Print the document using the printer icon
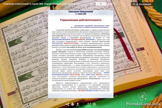 pyautogui.click(x=73, y=104)
